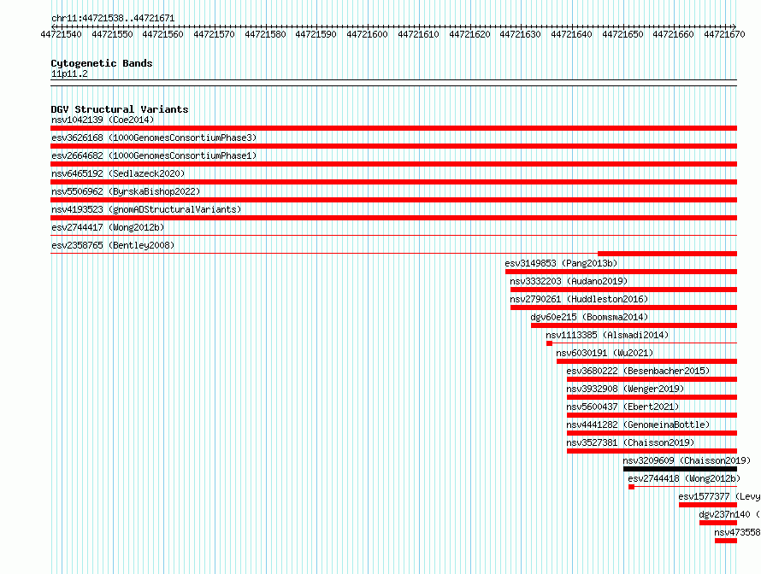Click short red bar under nsv473558
The image size is (761, 574).
726,541
